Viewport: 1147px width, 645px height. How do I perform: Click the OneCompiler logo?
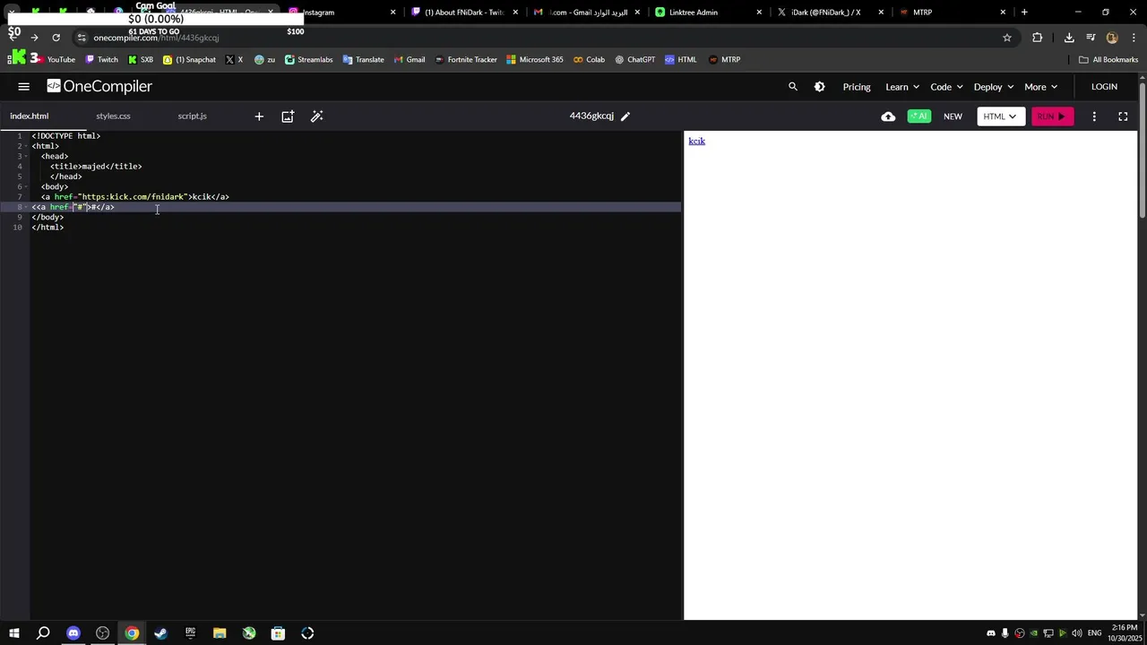pyautogui.click(x=99, y=87)
